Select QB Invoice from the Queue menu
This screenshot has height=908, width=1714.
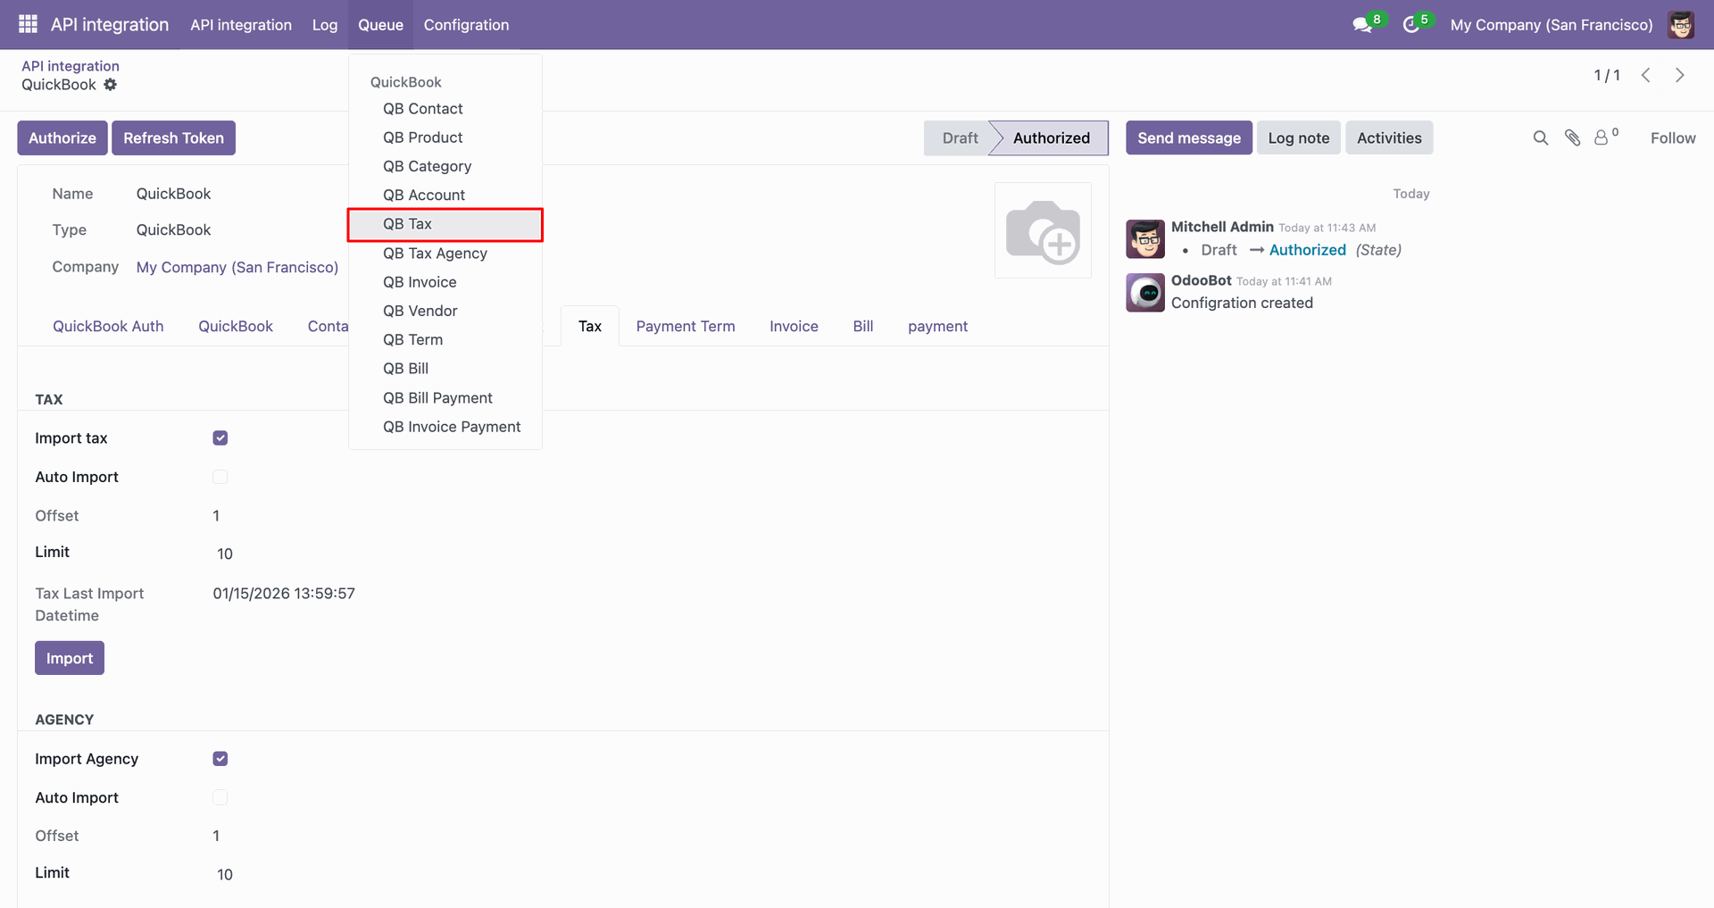(x=445, y=282)
